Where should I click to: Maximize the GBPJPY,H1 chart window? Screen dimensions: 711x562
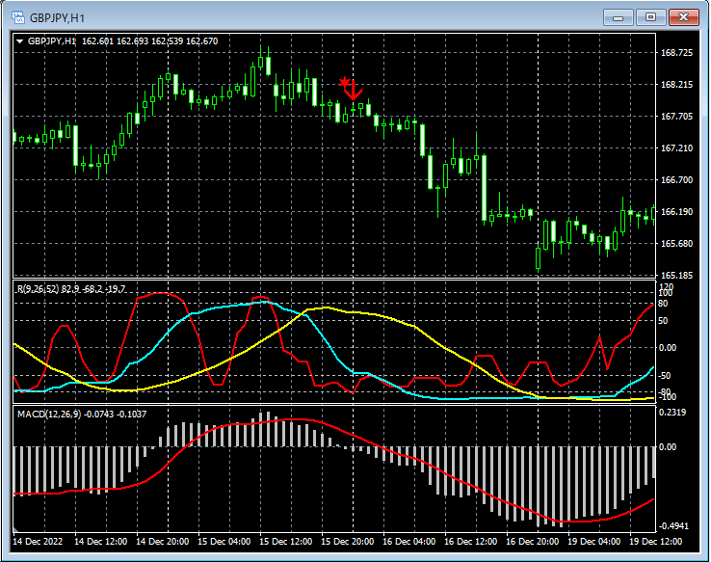click(651, 17)
